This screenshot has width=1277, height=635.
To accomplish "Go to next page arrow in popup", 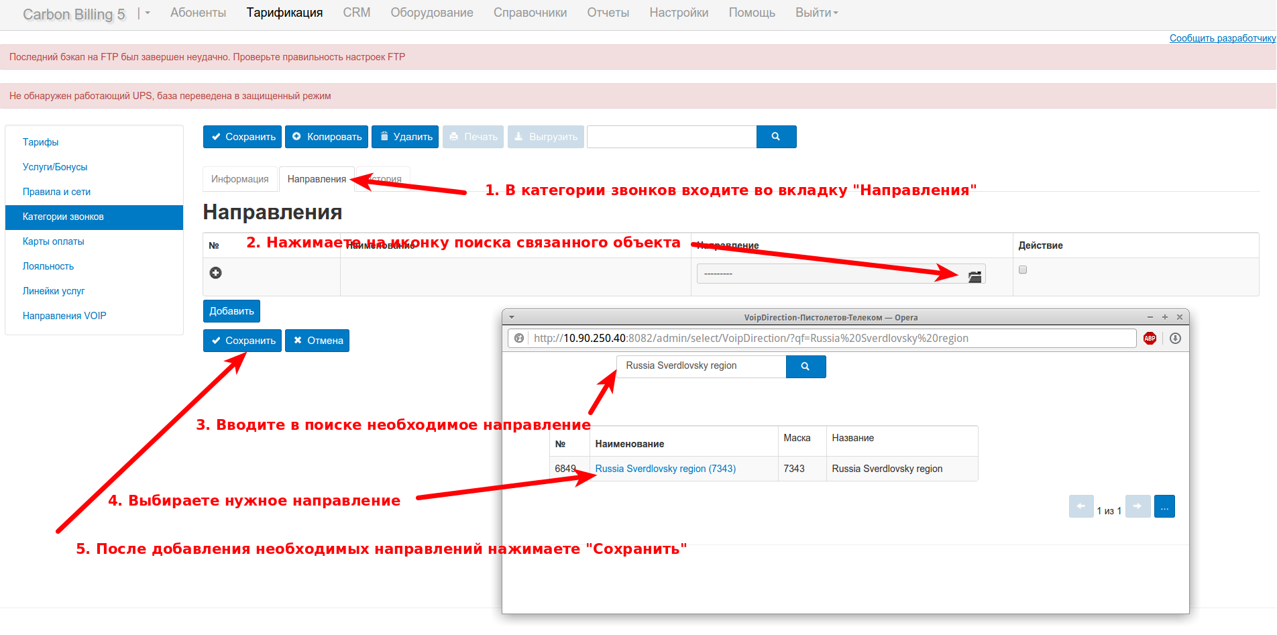I will pos(1137,506).
